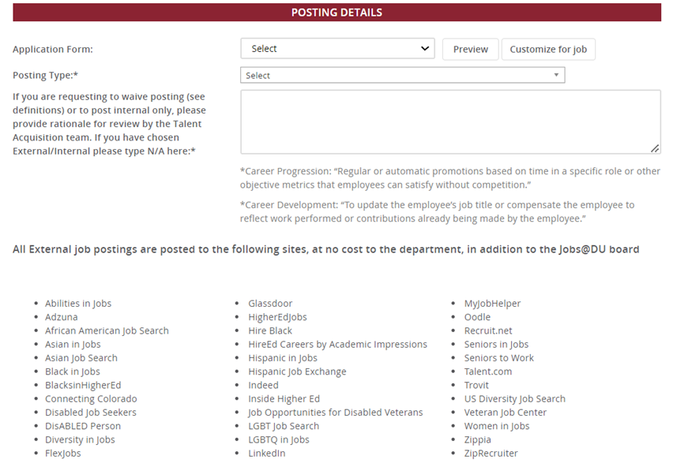This screenshot has height=463, width=673.
Task: Click the Zippia list entry
Action: point(477,439)
